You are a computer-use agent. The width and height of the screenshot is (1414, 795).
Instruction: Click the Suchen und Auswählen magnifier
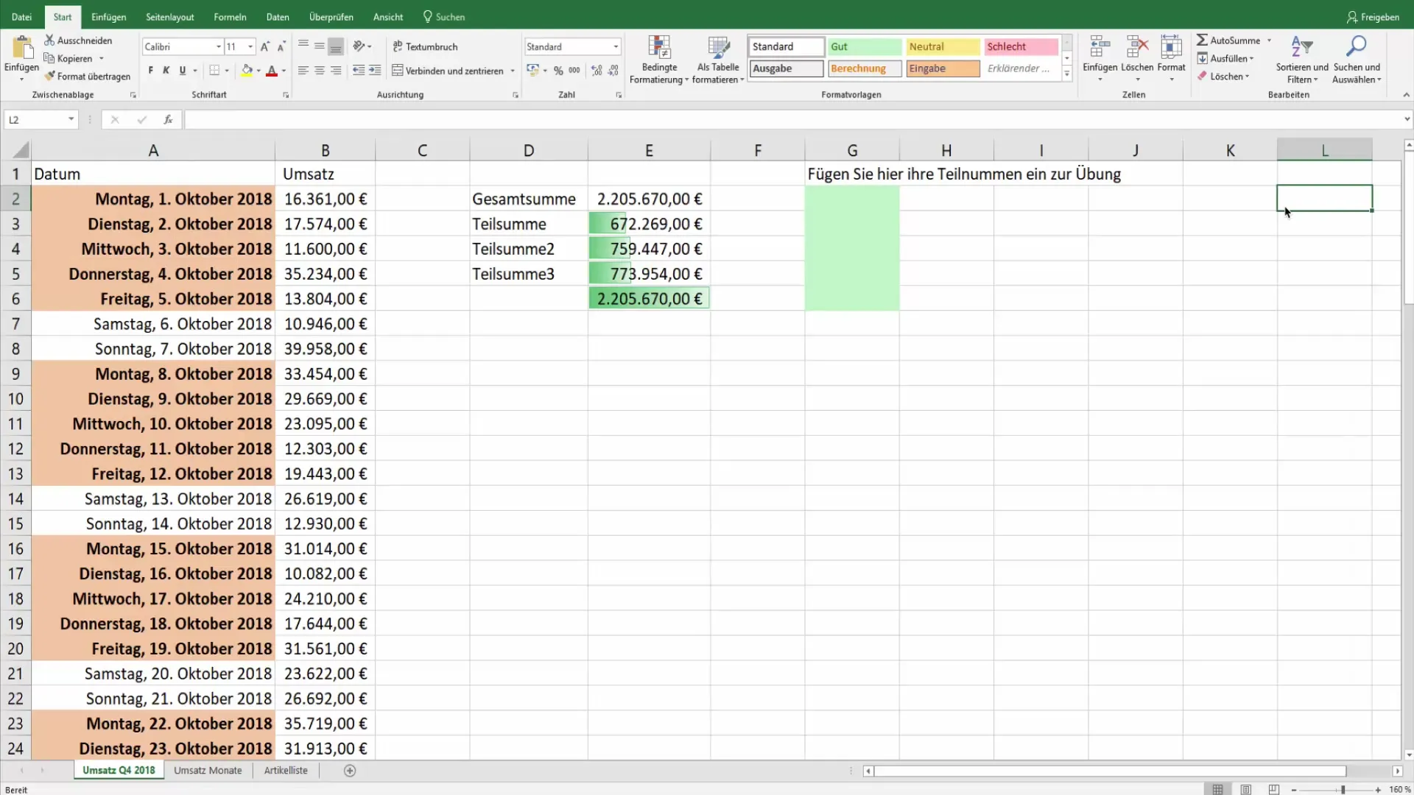click(1356, 47)
